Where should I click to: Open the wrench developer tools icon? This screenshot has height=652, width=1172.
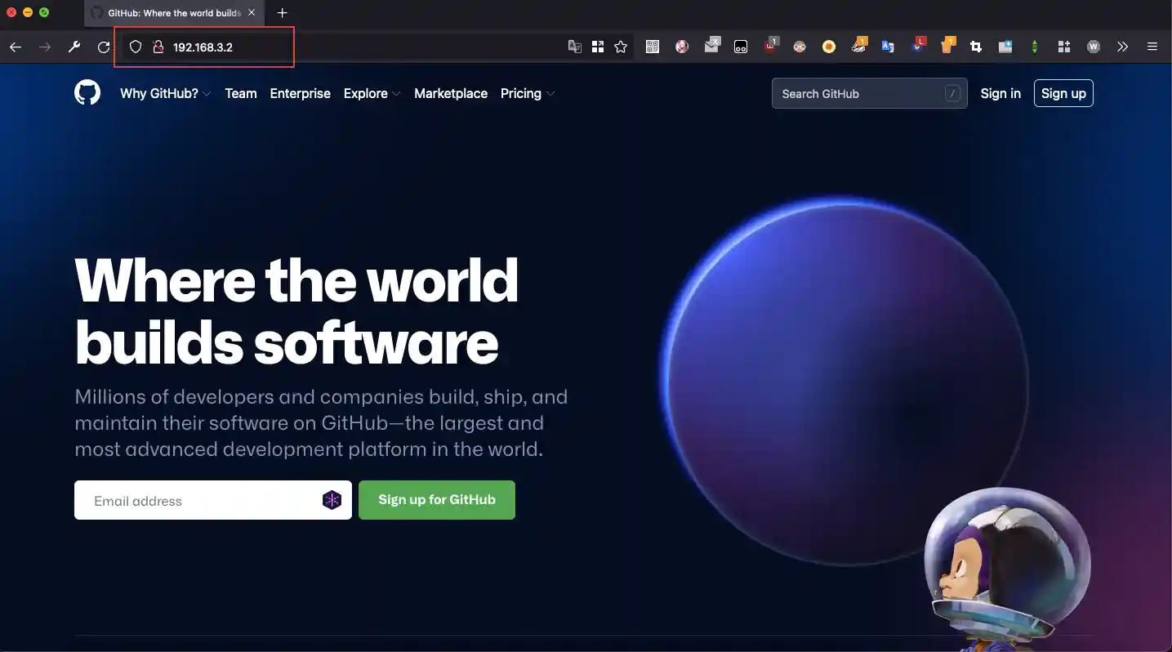coord(74,47)
